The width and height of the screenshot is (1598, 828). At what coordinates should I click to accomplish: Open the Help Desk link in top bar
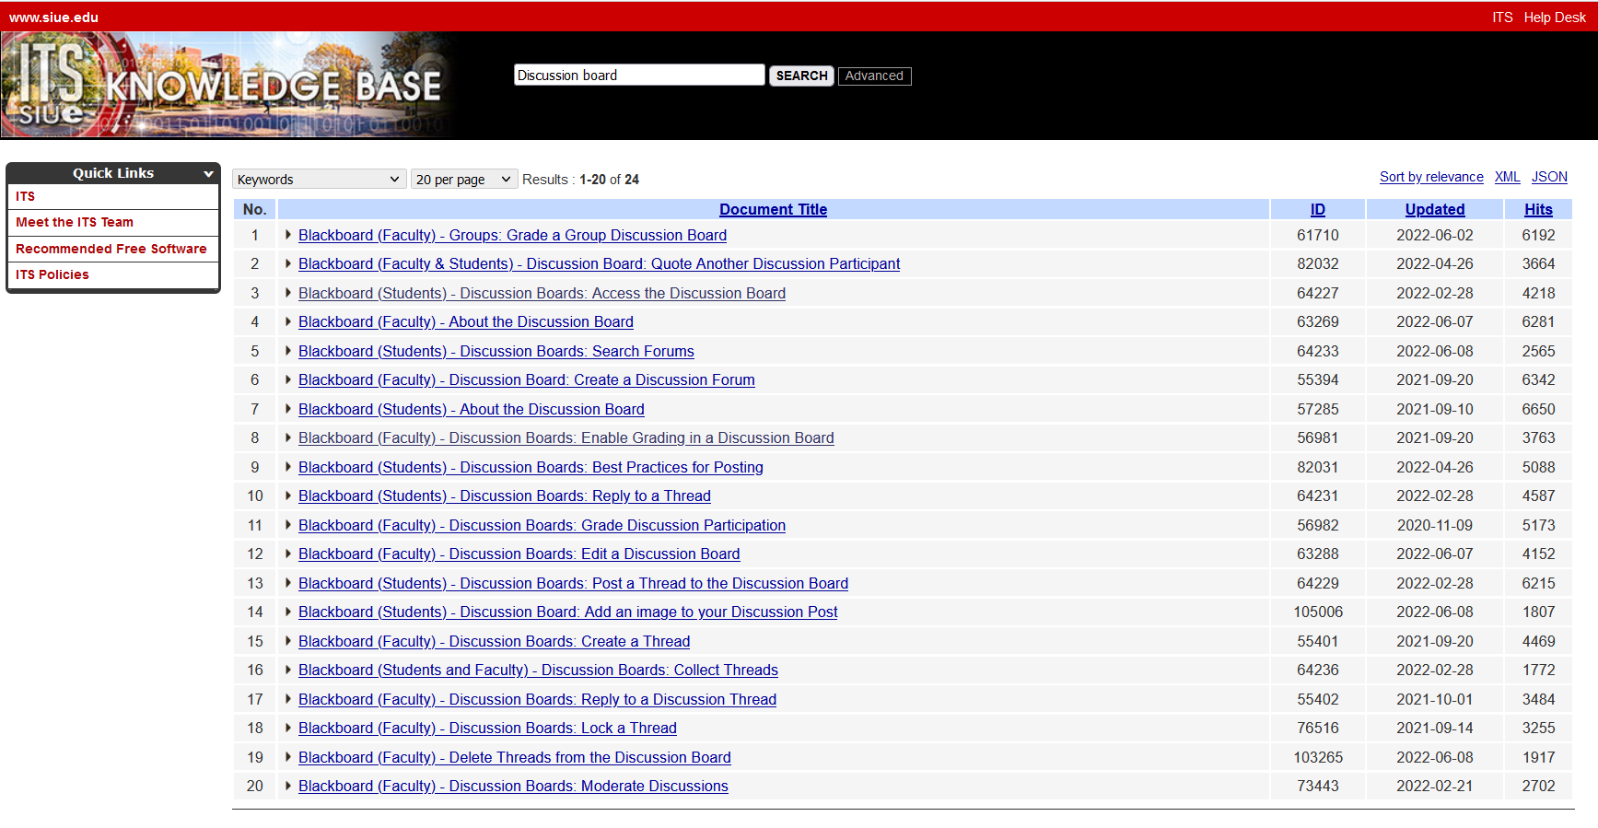point(1554,17)
